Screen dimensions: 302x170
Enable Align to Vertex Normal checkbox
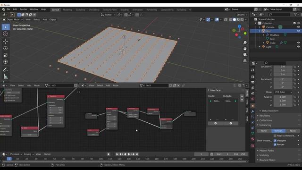275,136
